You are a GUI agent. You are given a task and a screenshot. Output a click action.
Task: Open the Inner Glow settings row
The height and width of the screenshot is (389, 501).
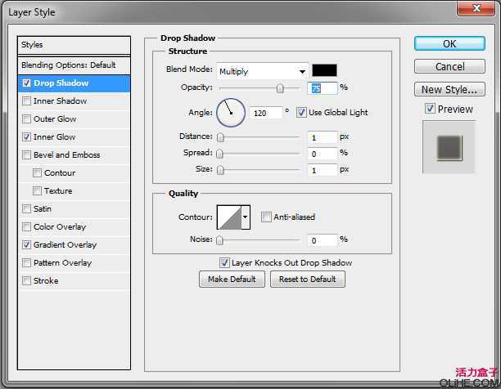pyautogui.click(x=74, y=136)
